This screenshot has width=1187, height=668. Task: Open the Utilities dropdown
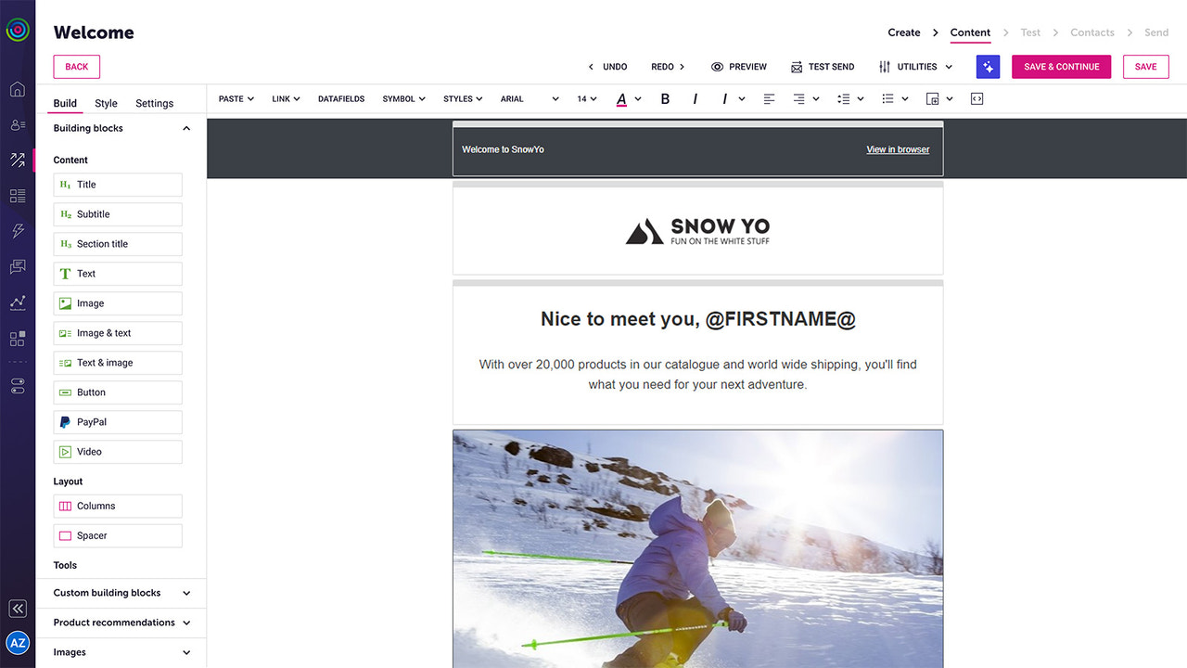(915, 66)
